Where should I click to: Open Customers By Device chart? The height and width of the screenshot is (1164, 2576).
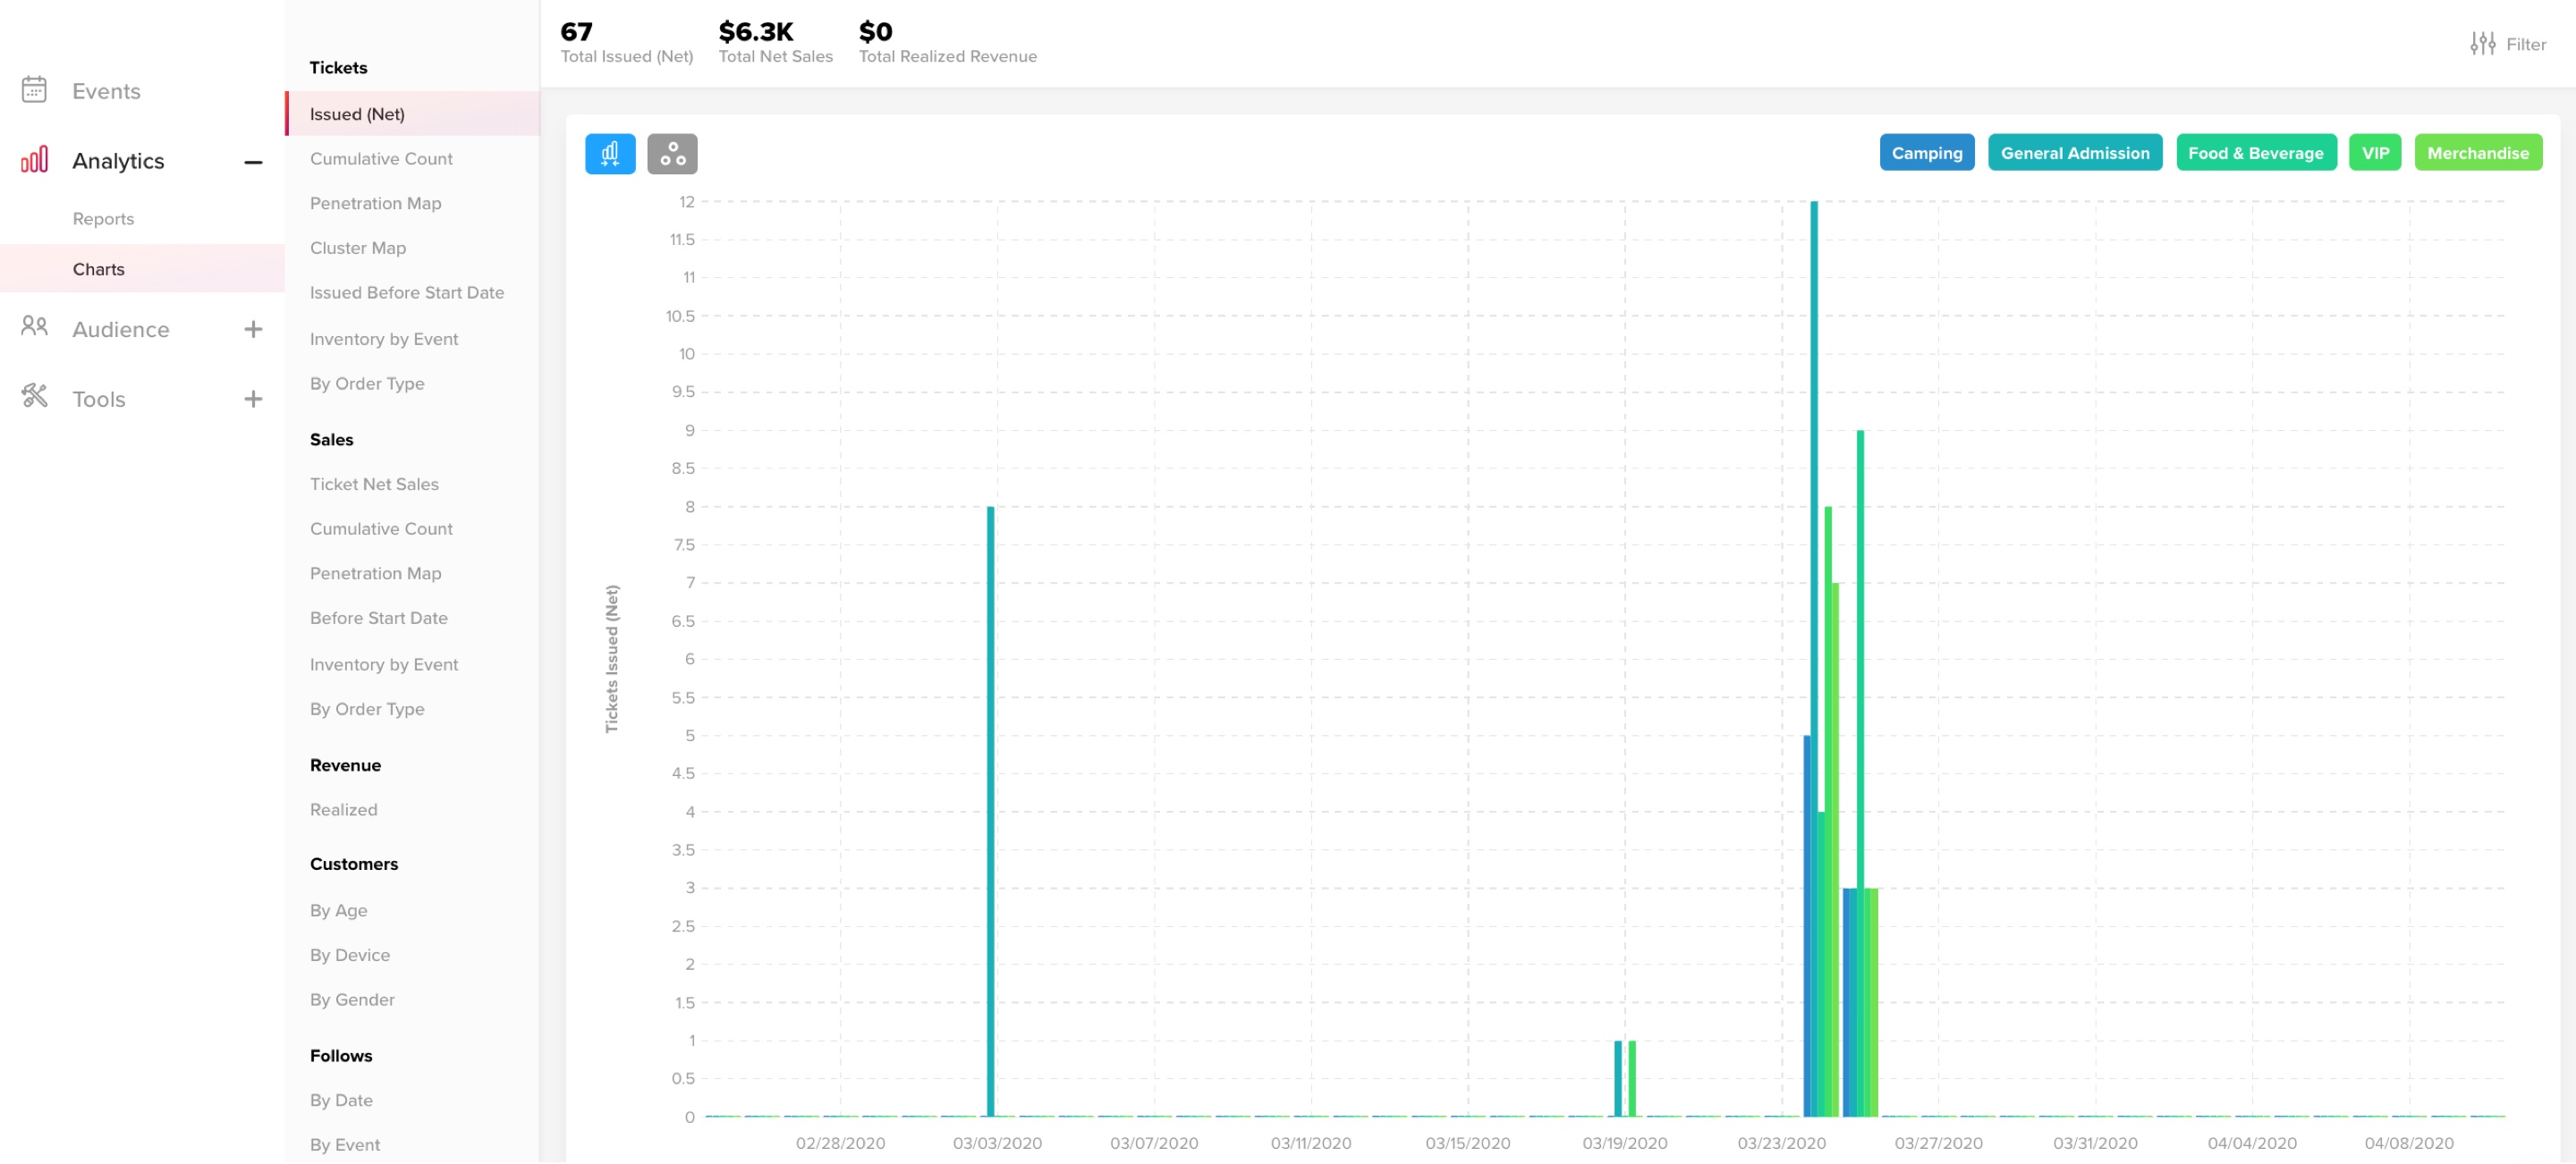pyautogui.click(x=349, y=955)
